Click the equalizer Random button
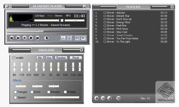This screenshot has height=107, width=179. point(61,58)
